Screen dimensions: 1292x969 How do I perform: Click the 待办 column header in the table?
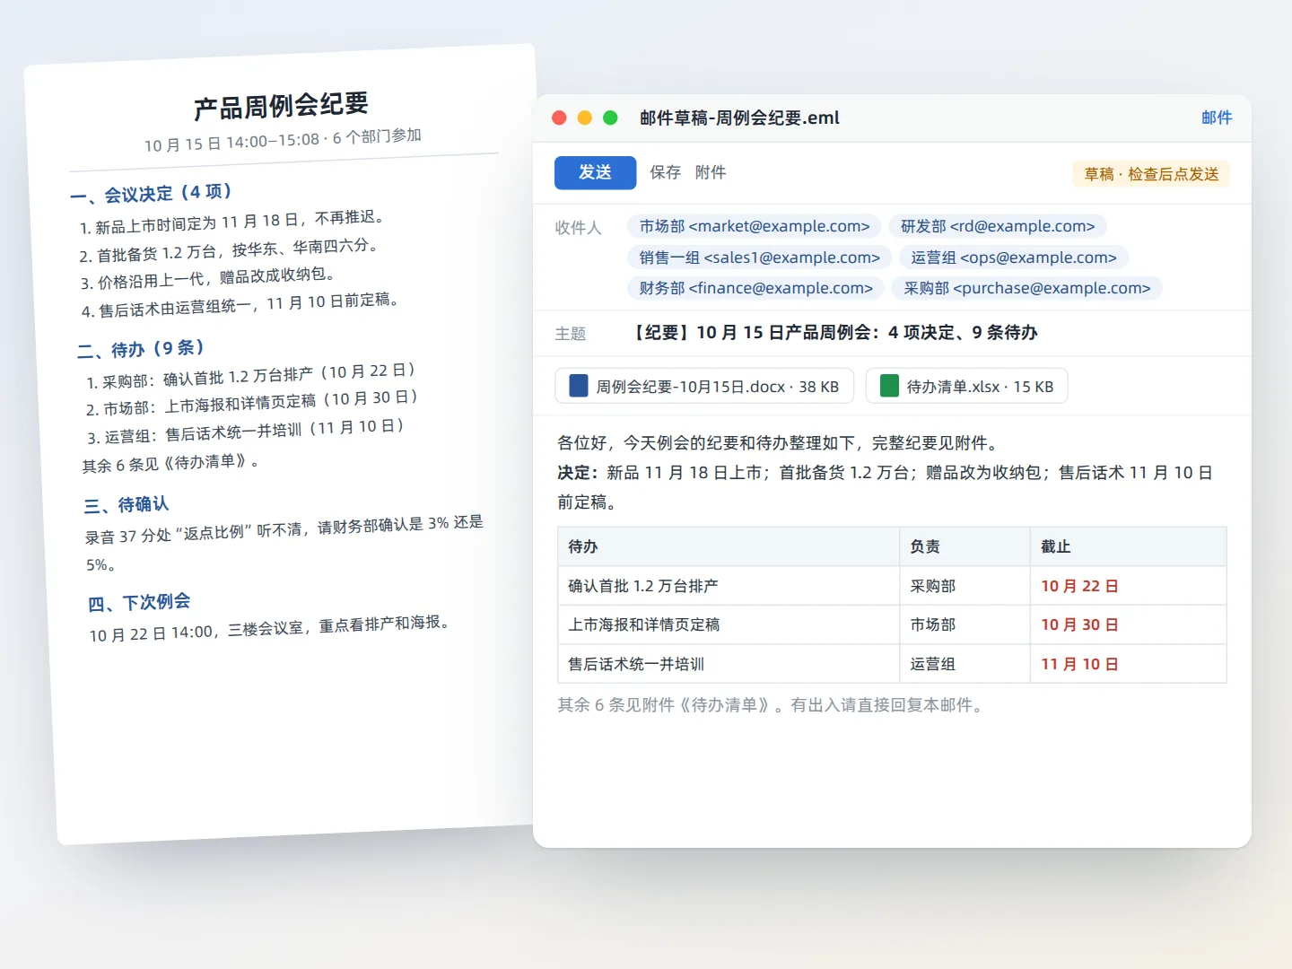(729, 546)
